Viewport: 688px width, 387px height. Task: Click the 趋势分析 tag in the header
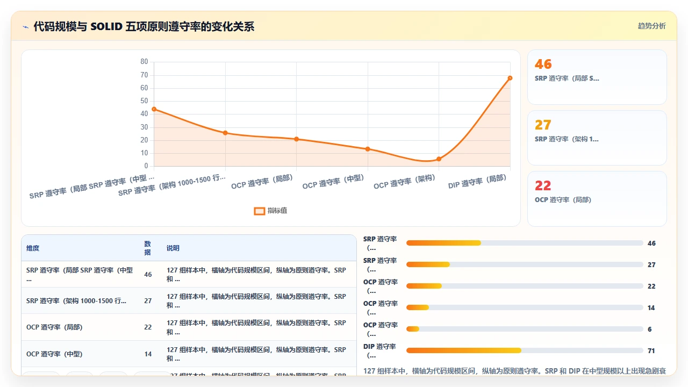(x=651, y=26)
